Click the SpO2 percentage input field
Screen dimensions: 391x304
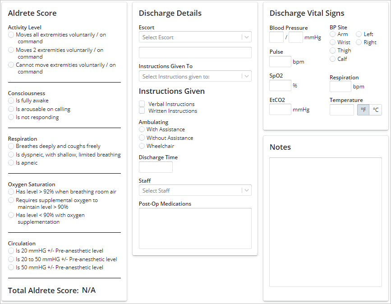pos(280,86)
